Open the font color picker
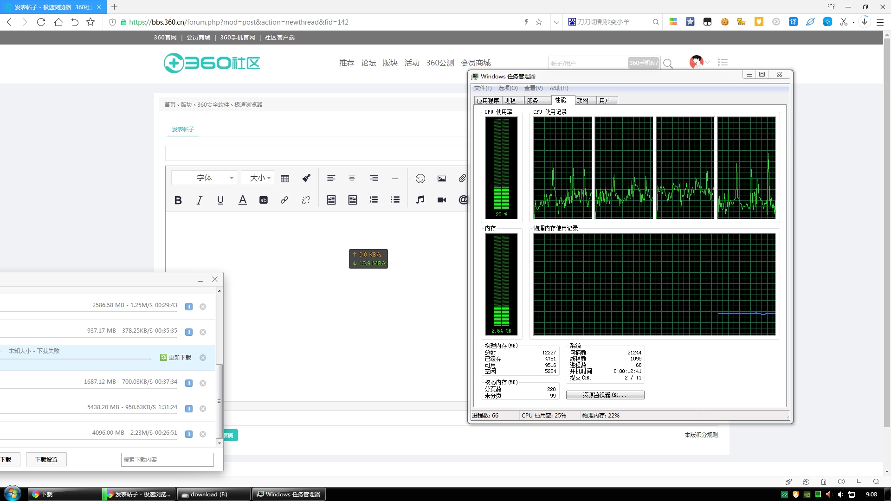 [242, 200]
